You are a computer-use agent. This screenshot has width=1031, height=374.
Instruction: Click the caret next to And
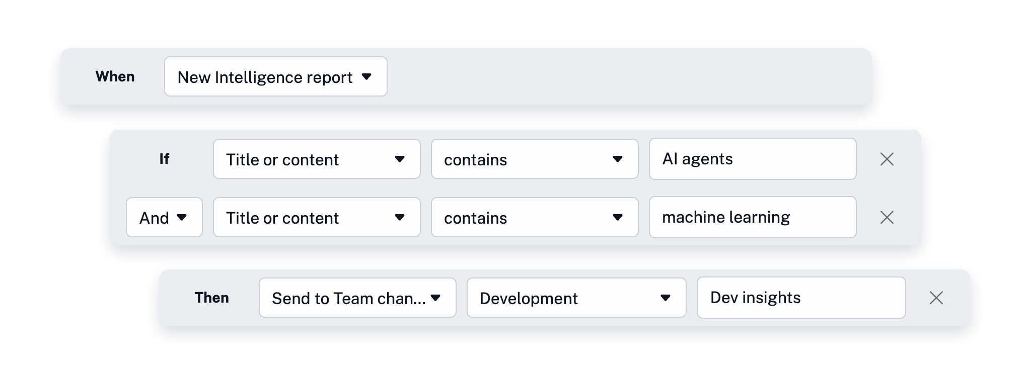point(182,217)
